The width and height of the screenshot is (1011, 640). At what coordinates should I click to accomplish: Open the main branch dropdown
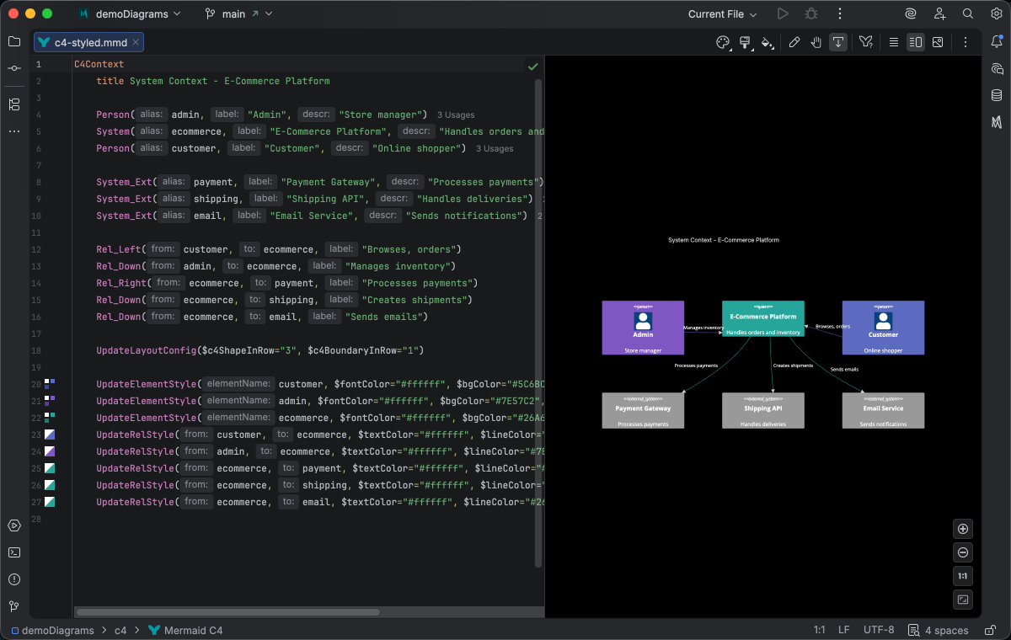click(241, 13)
